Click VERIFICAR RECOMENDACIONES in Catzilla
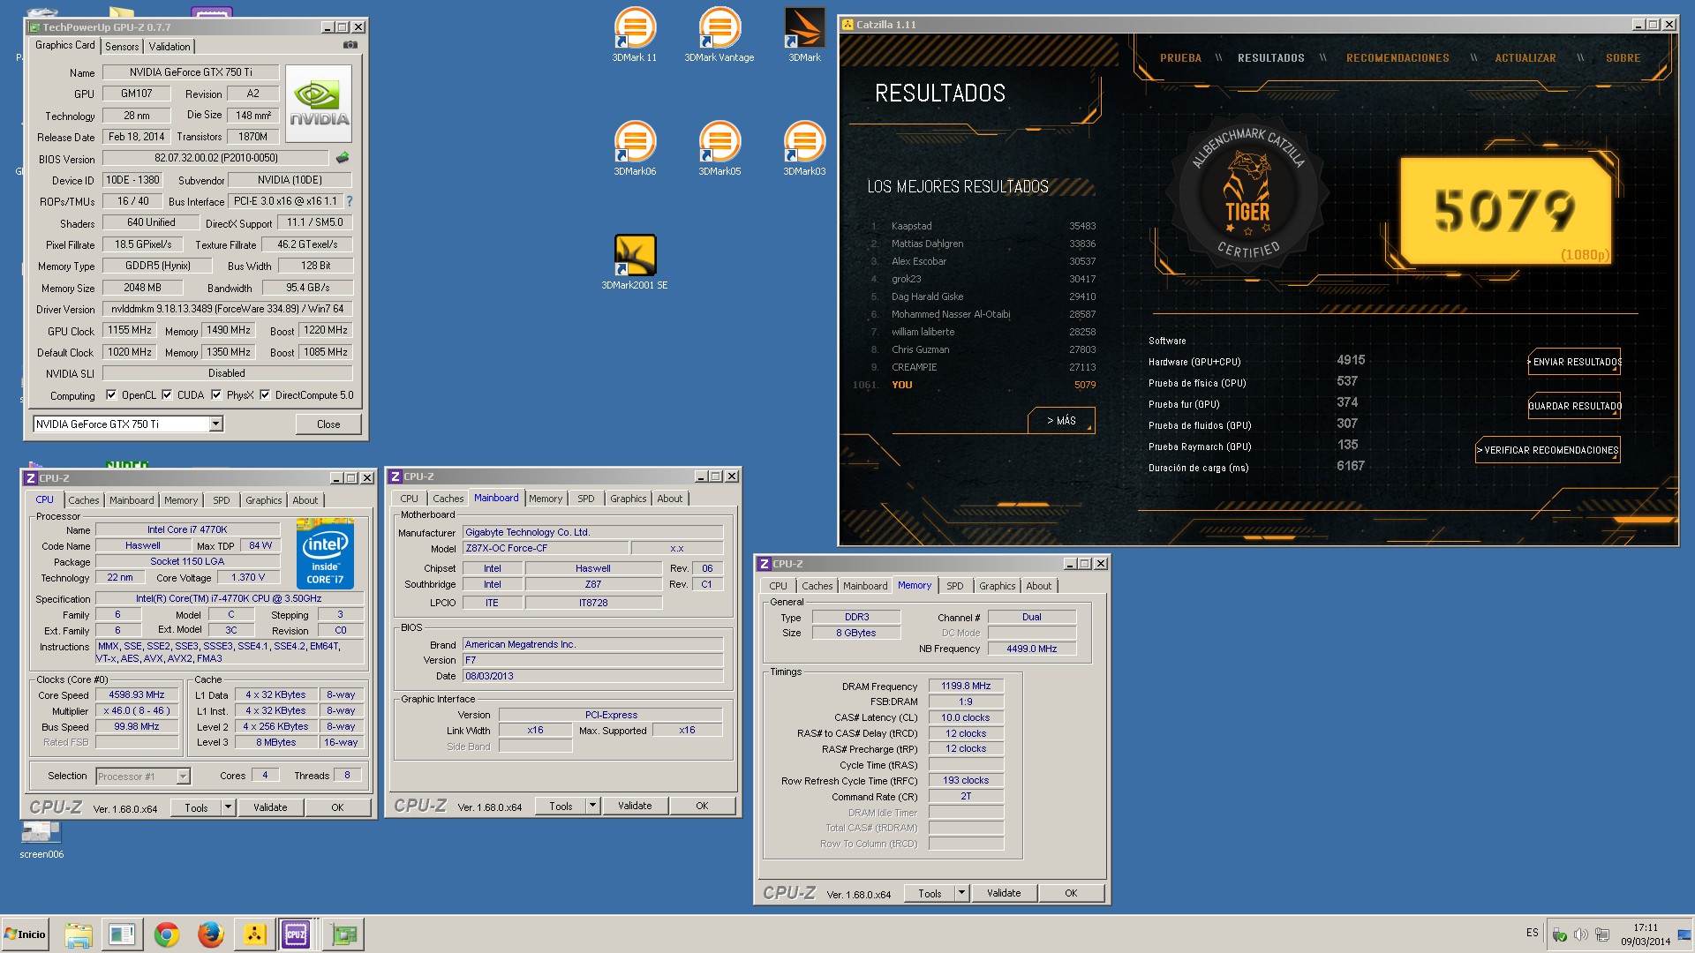The height and width of the screenshot is (953, 1695). click(x=1548, y=450)
